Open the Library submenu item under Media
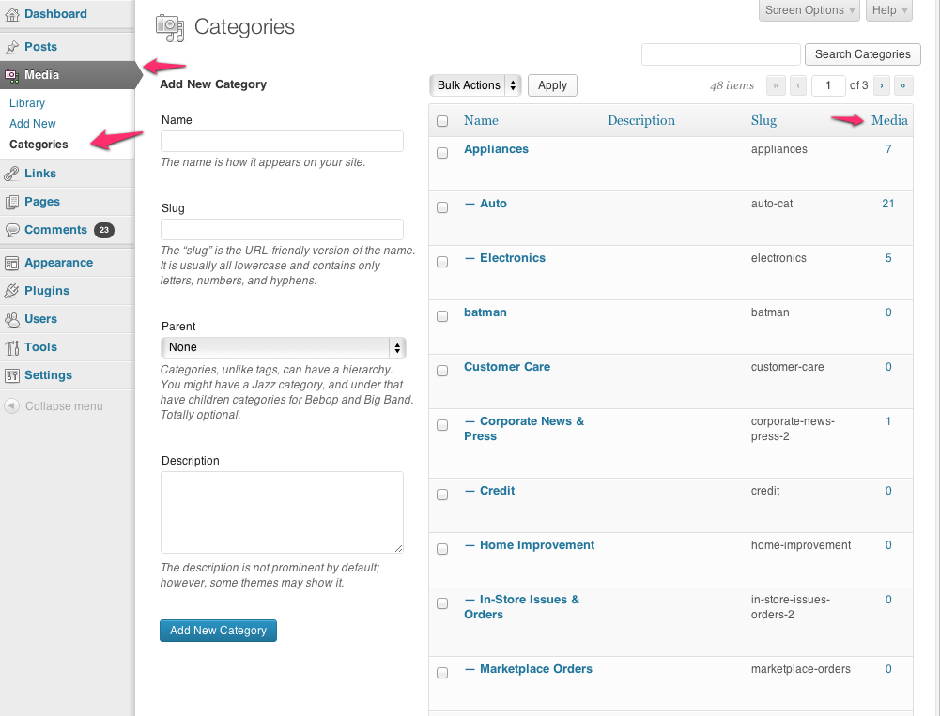Screen dimensions: 940x716 click(27, 103)
